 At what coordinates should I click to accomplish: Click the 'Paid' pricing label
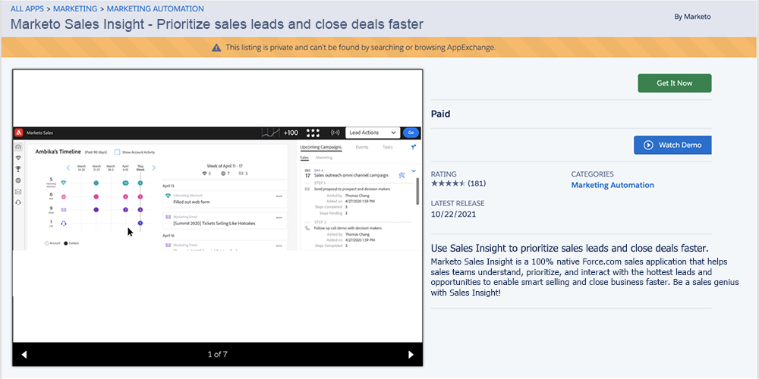(x=440, y=114)
